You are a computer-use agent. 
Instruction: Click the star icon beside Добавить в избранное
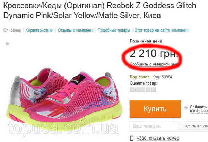(186, 107)
